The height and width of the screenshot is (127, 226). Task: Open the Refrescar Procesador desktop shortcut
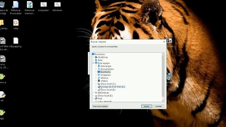(x=16, y=7)
